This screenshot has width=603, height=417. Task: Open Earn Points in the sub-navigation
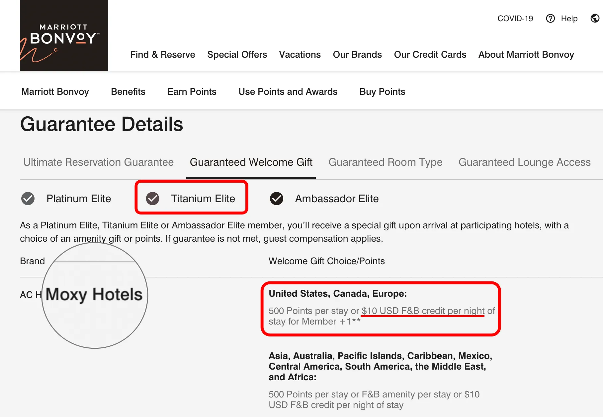click(x=192, y=92)
